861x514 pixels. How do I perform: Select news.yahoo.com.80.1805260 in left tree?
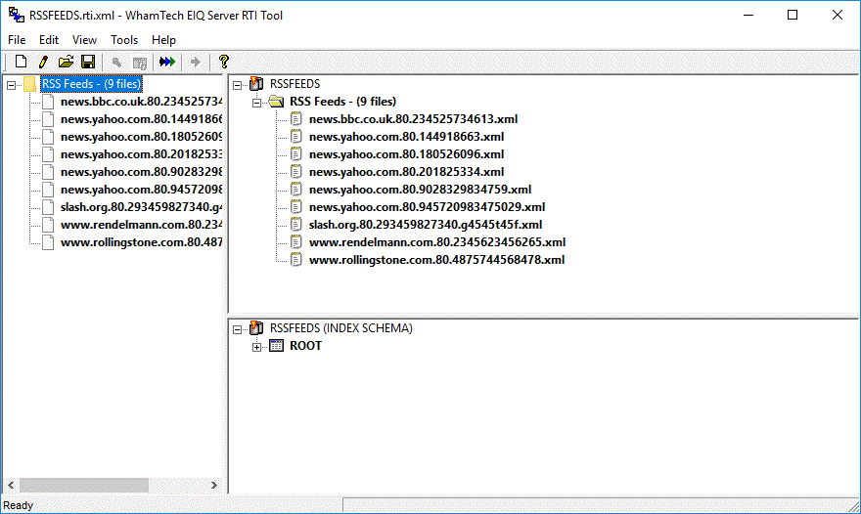(141, 137)
